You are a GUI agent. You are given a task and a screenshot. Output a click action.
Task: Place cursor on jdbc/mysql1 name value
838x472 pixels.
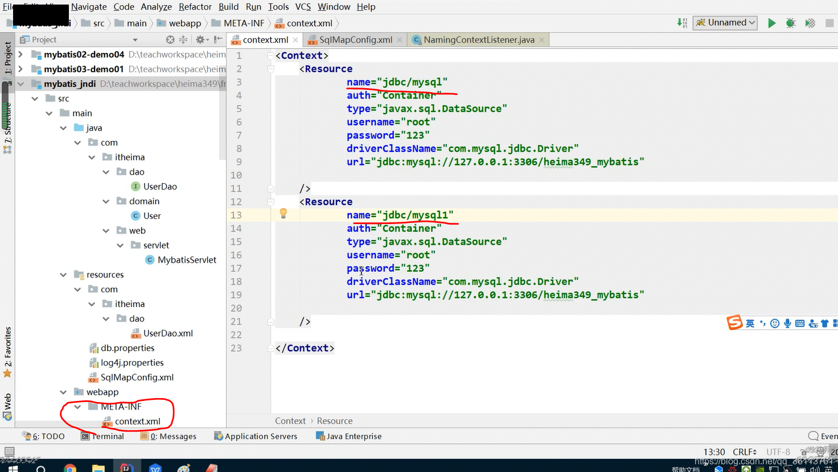pos(415,215)
